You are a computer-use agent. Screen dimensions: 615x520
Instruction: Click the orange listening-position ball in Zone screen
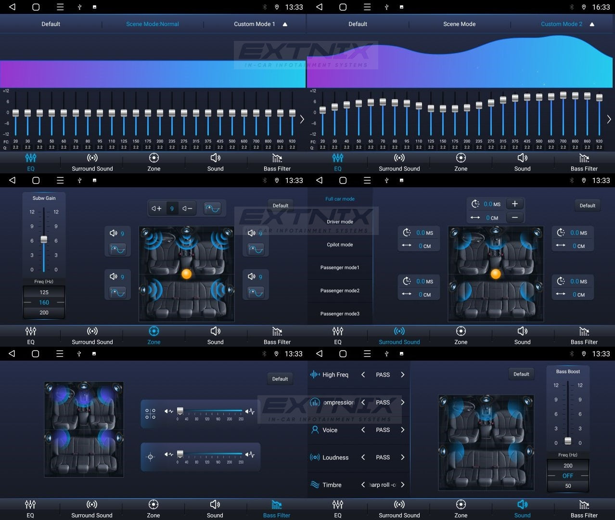(187, 274)
